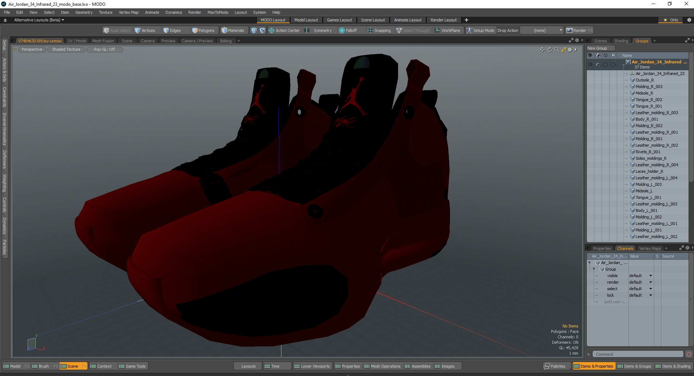Open the 3D viewport settings gear
This screenshot has height=376, width=694.
pos(570,50)
